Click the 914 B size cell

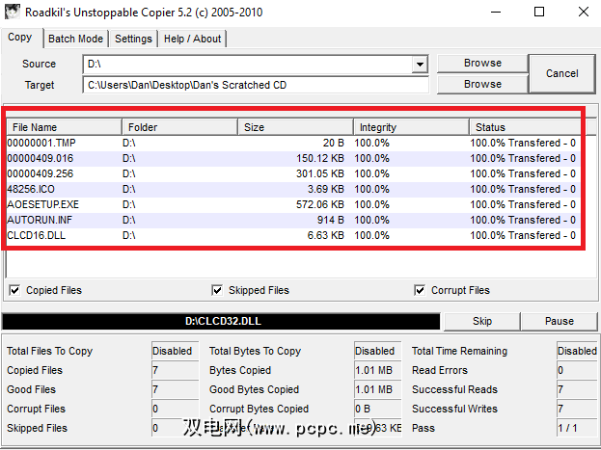point(330,220)
